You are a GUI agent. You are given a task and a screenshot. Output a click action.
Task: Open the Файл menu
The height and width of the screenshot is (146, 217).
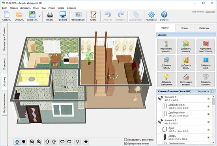(x=4, y=8)
